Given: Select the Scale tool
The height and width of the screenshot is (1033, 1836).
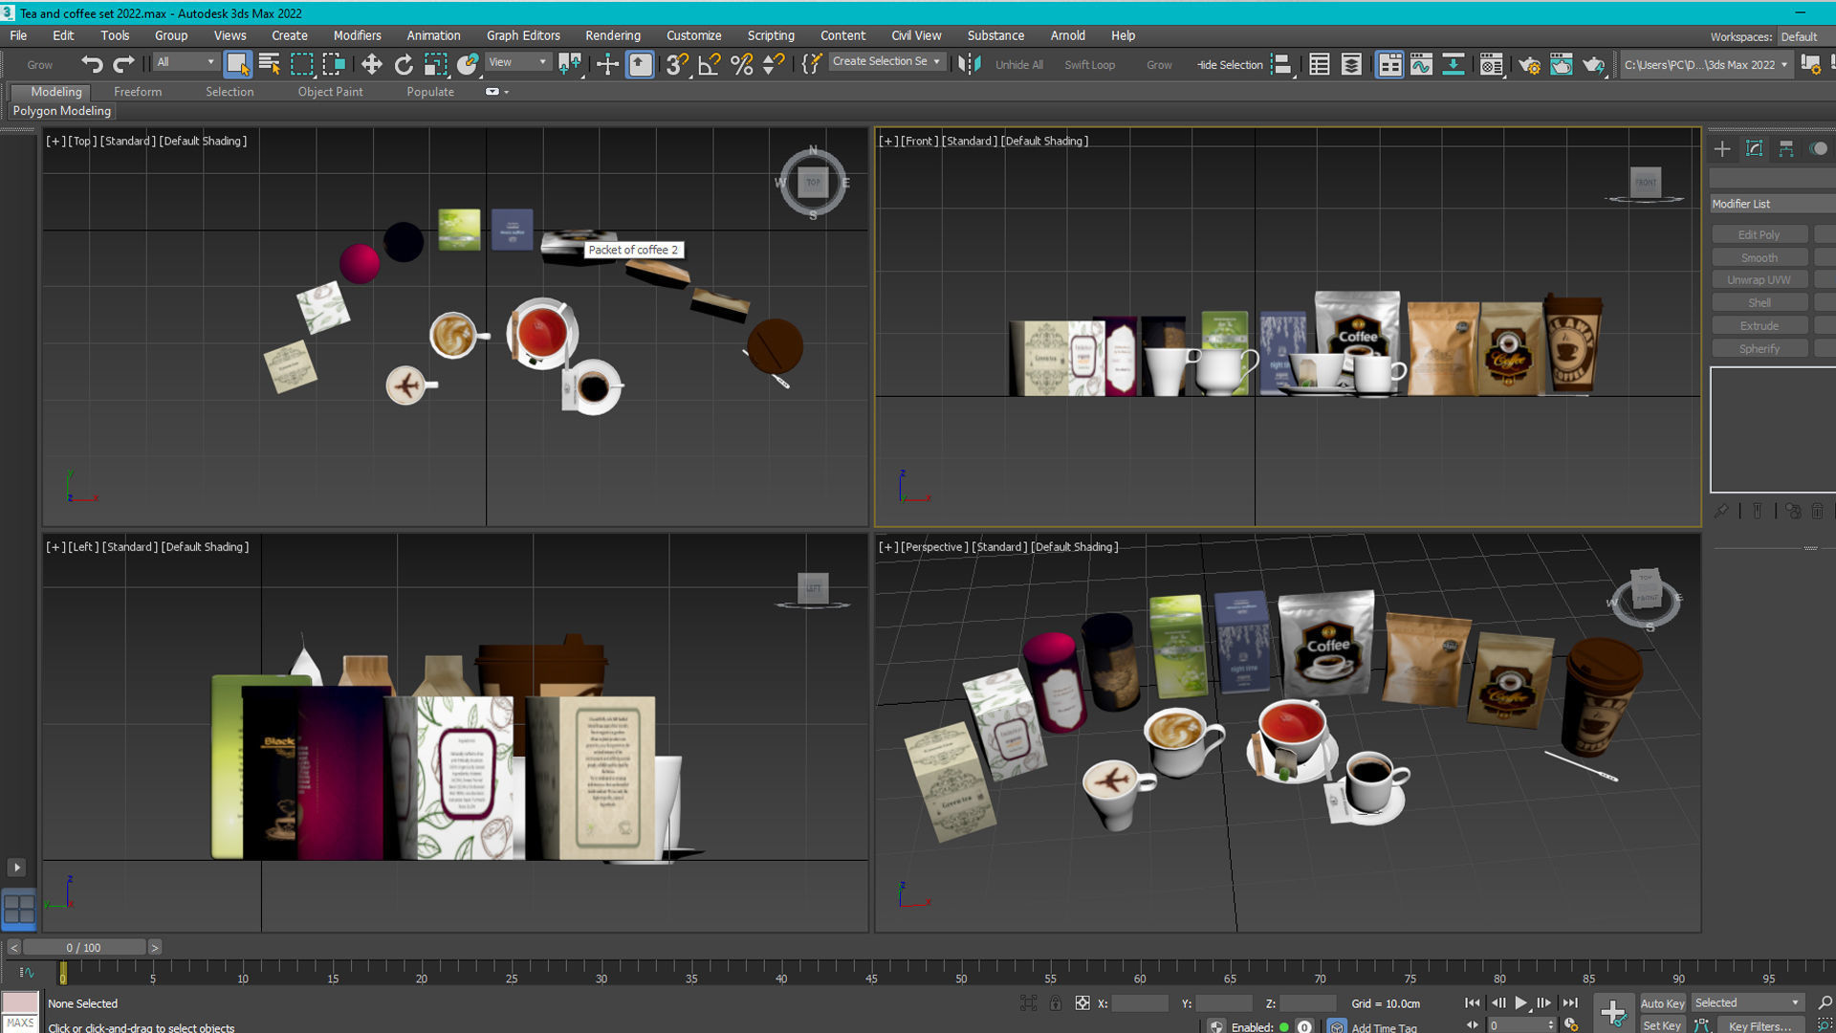Looking at the screenshot, I should click(x=436, y=64).
